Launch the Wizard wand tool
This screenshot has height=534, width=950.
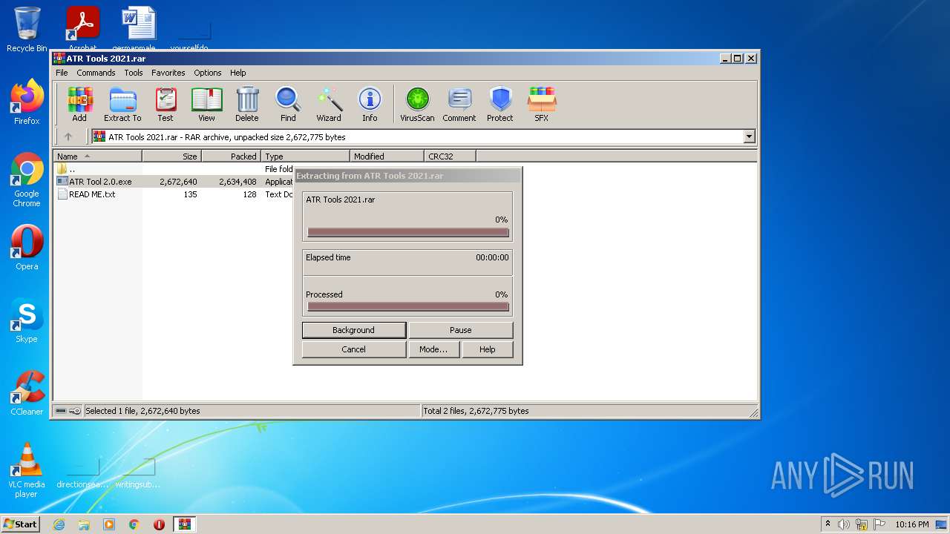[x=329, y=104]
